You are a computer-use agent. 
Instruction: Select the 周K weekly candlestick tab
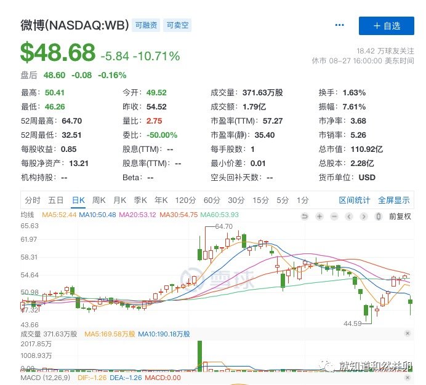coord(98,200)
